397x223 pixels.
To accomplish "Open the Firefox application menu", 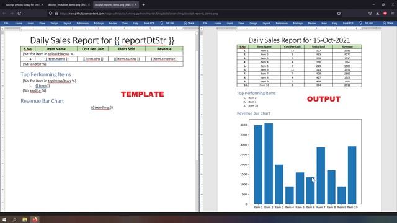I will [393, 14].
